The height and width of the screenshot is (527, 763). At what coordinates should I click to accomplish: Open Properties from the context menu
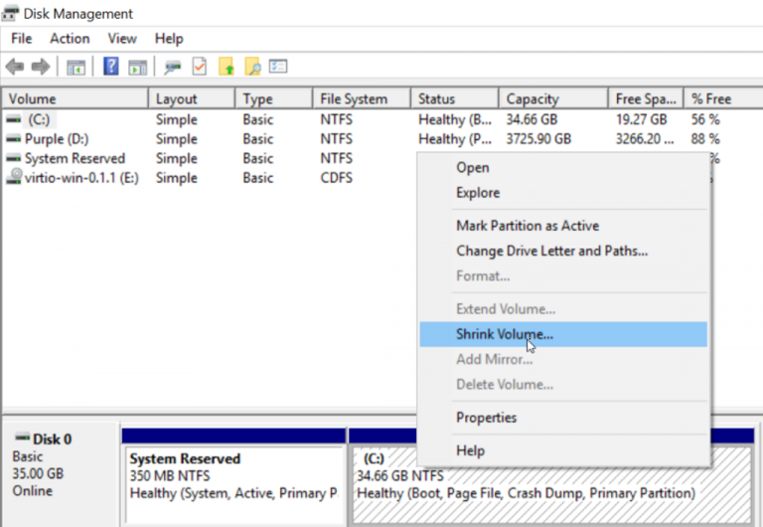563,418
